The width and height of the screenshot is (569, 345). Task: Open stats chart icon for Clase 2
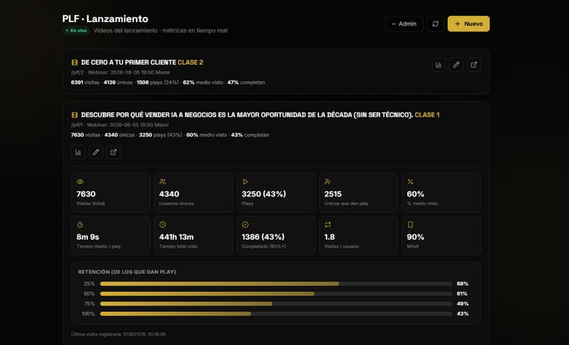(x=438, y=65)
